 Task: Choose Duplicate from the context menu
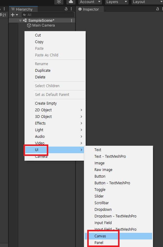click(55, 70)
